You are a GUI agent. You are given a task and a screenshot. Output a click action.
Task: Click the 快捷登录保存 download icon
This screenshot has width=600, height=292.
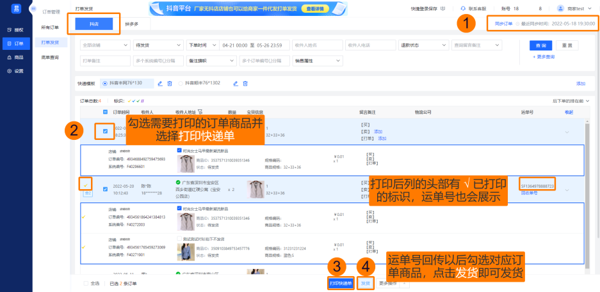(x=443, y=8)
